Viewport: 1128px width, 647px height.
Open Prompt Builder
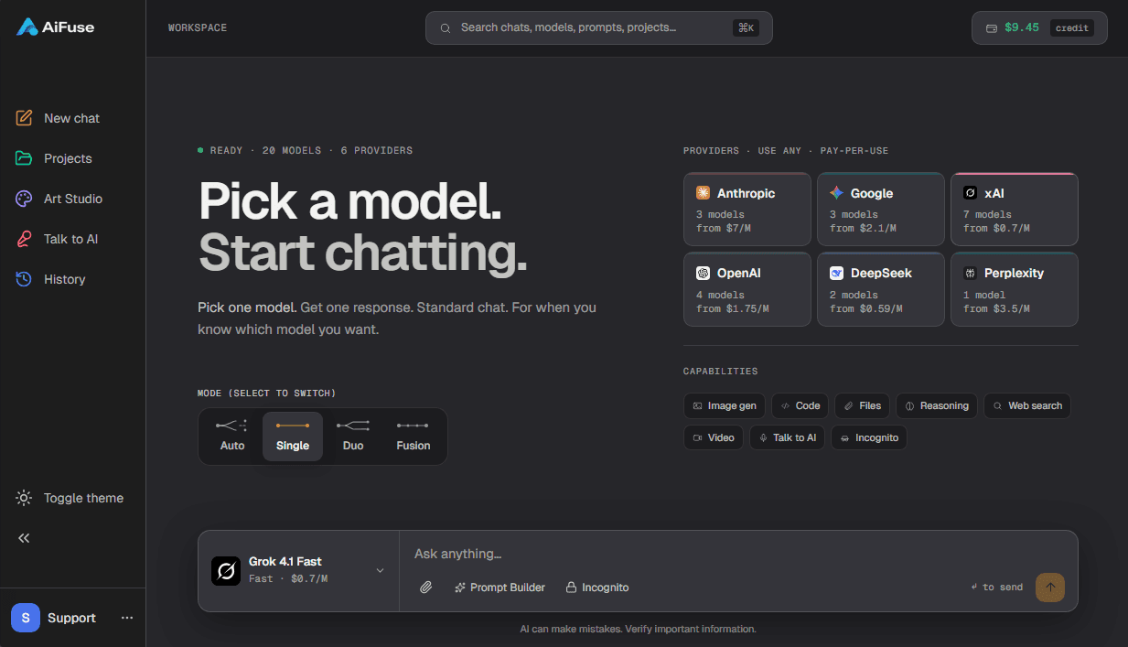tap(500, 588)
